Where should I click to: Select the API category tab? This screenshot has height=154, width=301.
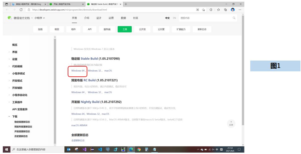pyautogui.click(x=90, y=29)
